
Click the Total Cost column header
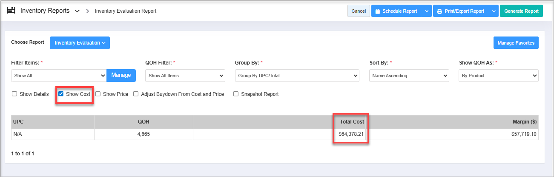(351, 122)
